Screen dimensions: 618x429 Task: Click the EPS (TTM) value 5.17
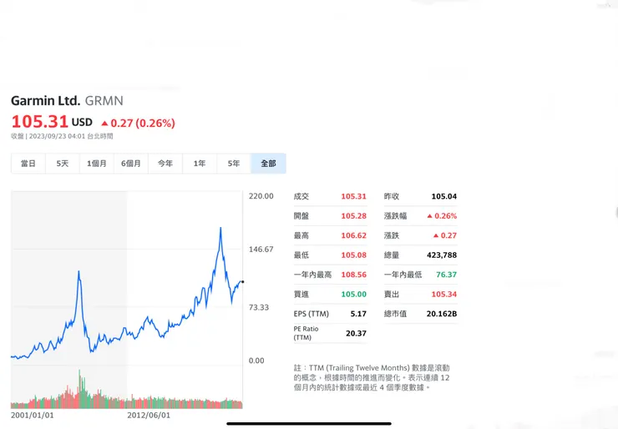[358, 314]
